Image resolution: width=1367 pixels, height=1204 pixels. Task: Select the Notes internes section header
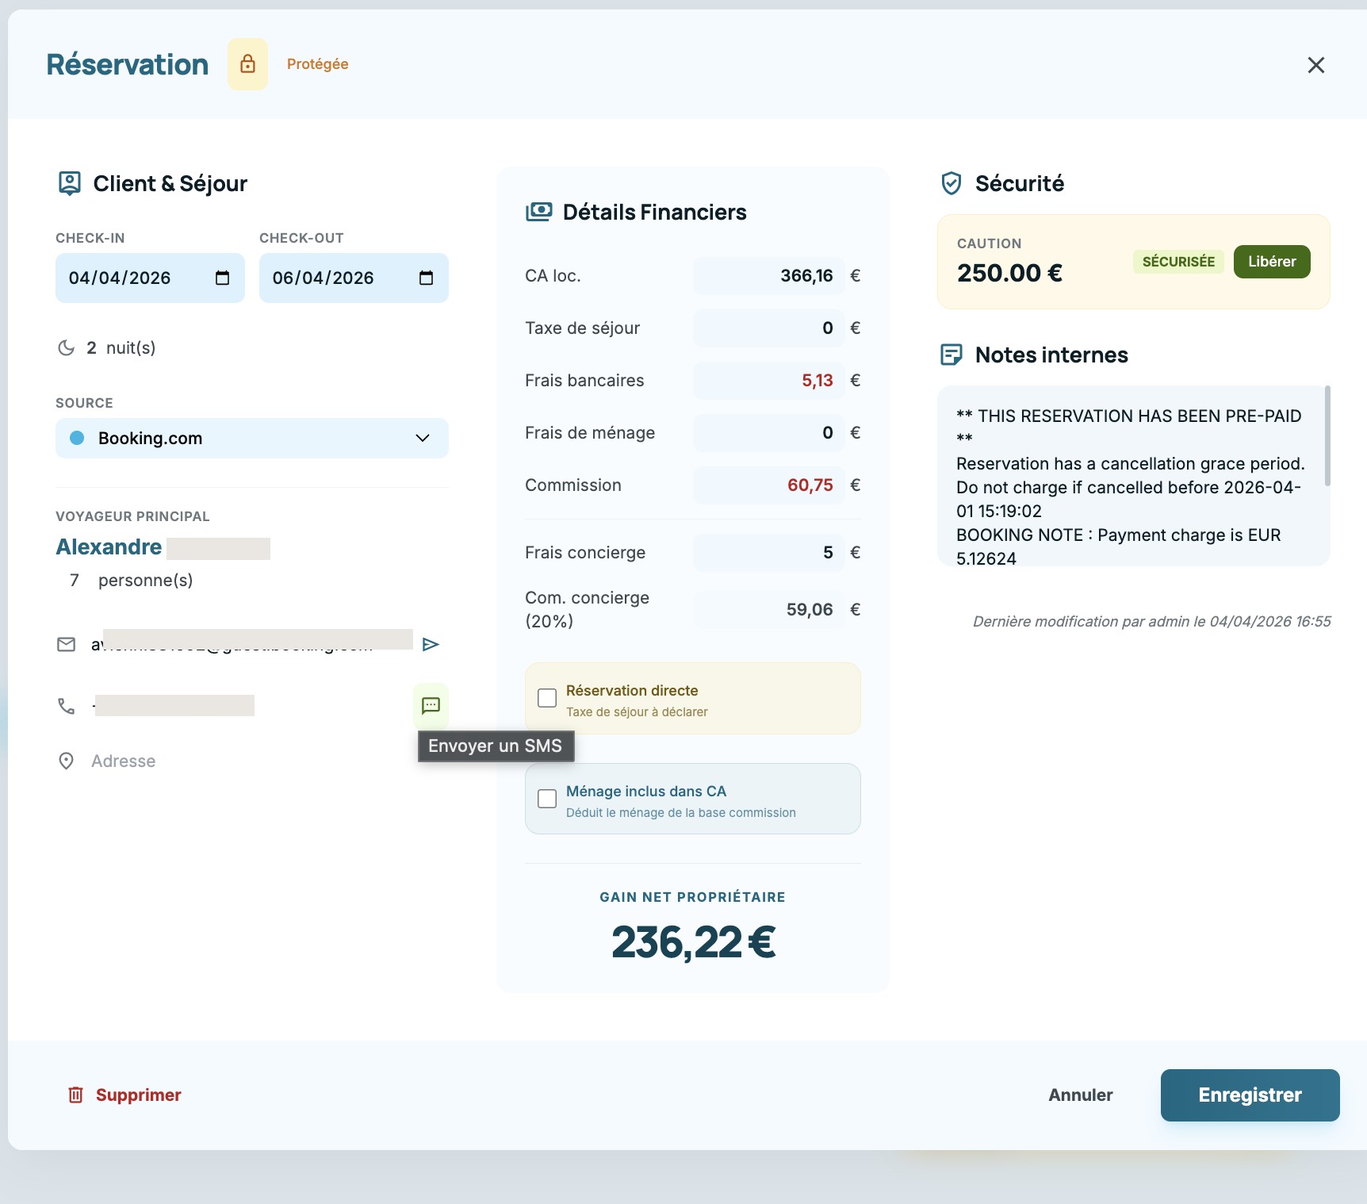1051,355
